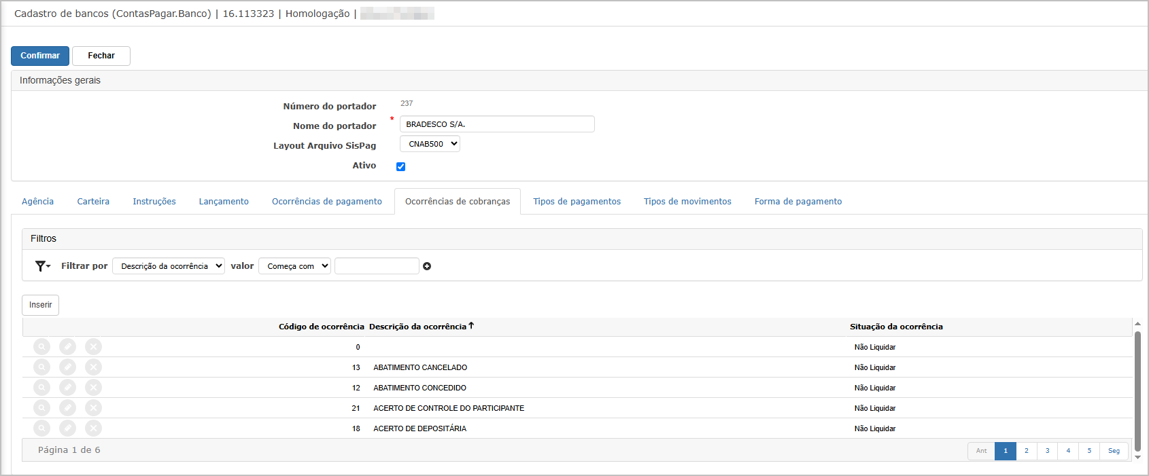This screenshot has width=1149, height=476.
Task: Click the add filter plus icon
Action: tap(427, 266)
